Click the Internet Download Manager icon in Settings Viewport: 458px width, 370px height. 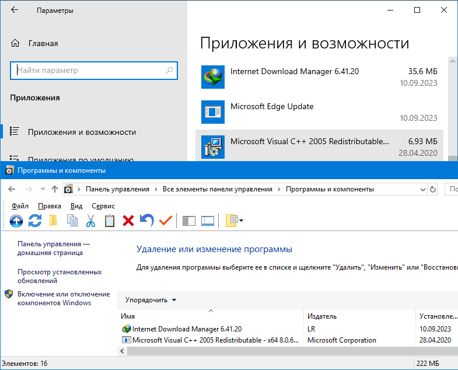[x=213, y=77]
